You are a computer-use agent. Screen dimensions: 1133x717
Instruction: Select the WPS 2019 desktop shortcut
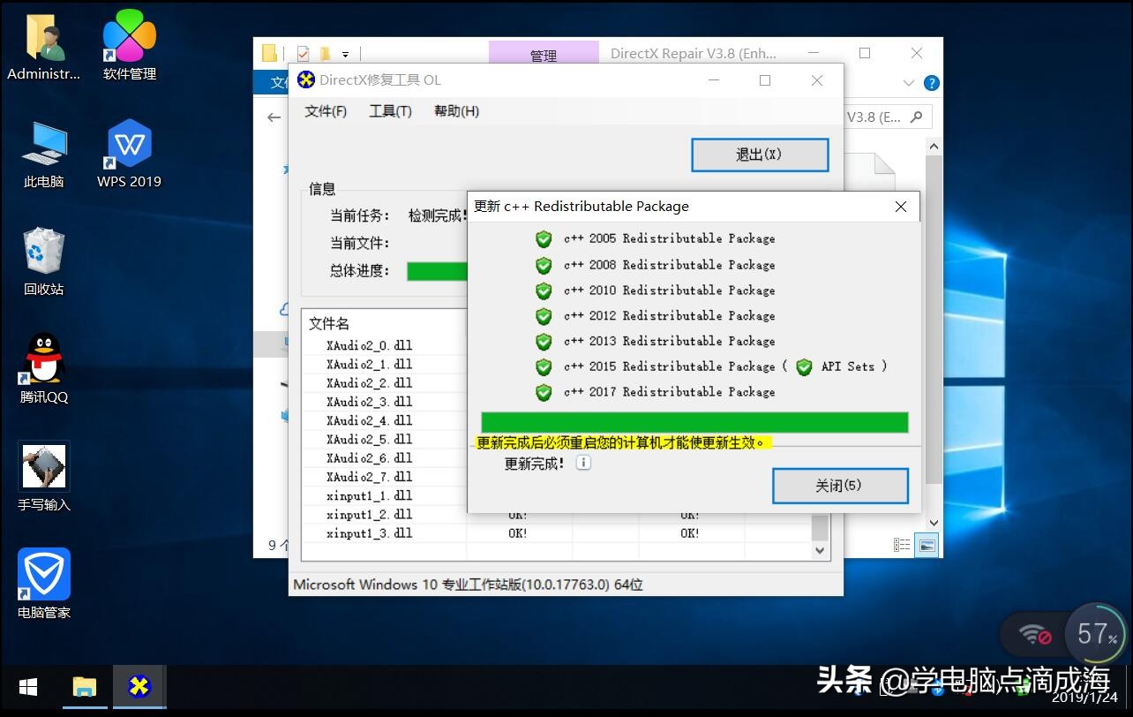pos(130,154)
